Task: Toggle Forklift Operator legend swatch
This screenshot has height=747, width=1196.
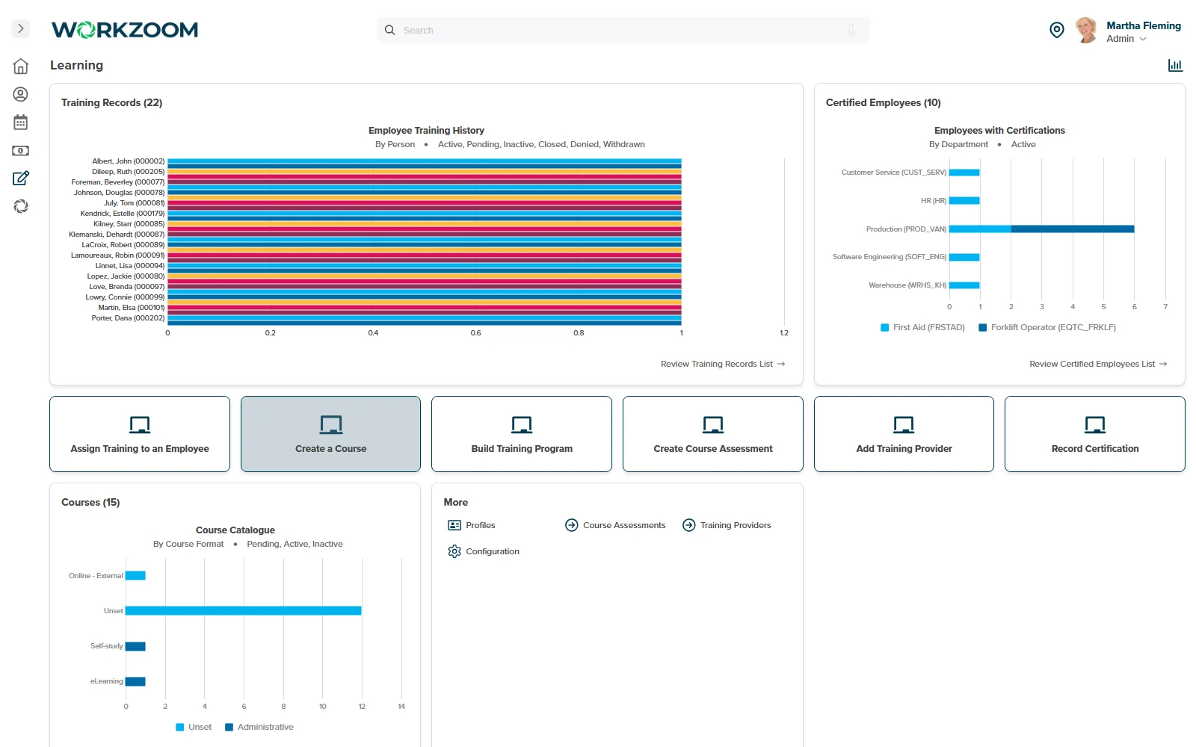Action: pos(983,327)
